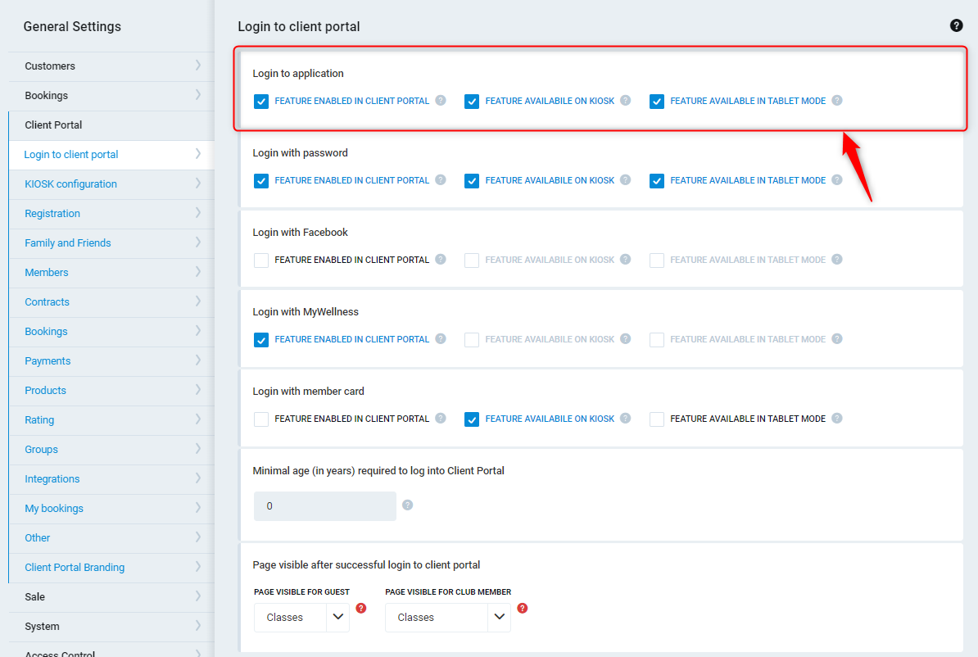Image resolution: width=978 pixels, height=657 pixels.
Task: Expand the Customers settings section
Action: (111, 66)
